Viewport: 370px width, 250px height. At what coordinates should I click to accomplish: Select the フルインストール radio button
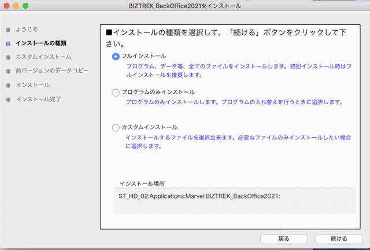(x=116, y=57)
